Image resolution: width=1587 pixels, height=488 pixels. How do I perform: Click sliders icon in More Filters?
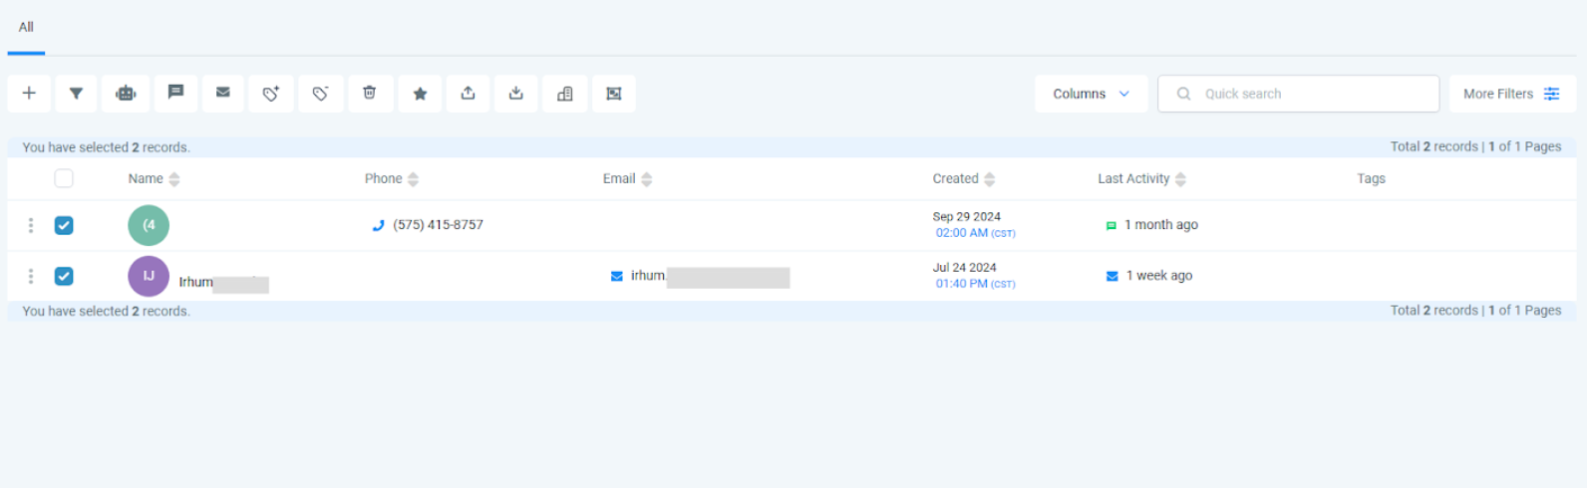click(x=1552, y=94)
